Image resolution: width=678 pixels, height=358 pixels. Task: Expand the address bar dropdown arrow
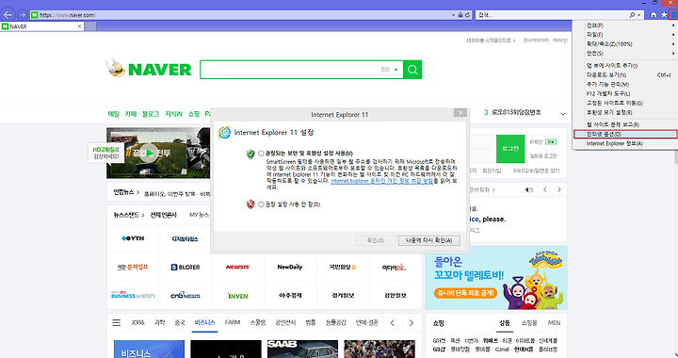tap(453, 15)
